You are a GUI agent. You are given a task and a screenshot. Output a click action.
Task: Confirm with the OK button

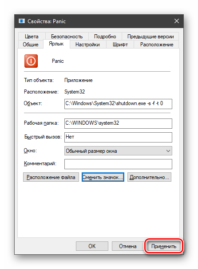(x=92, y=246)
